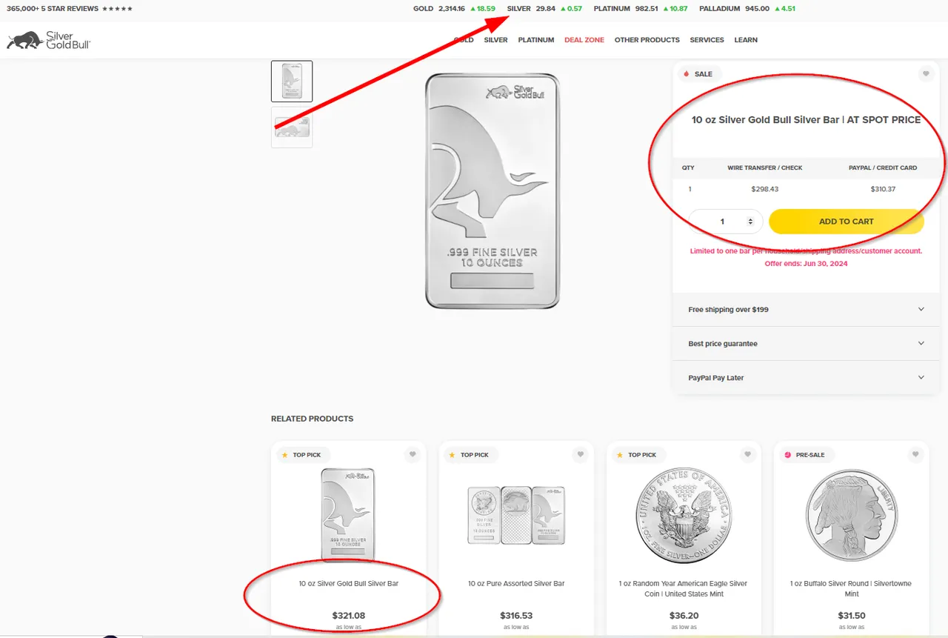
Task: Click the SALE badge on product panel
Action: click(x=698, y=74)
